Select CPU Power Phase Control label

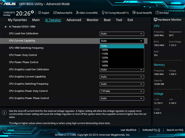24,62
